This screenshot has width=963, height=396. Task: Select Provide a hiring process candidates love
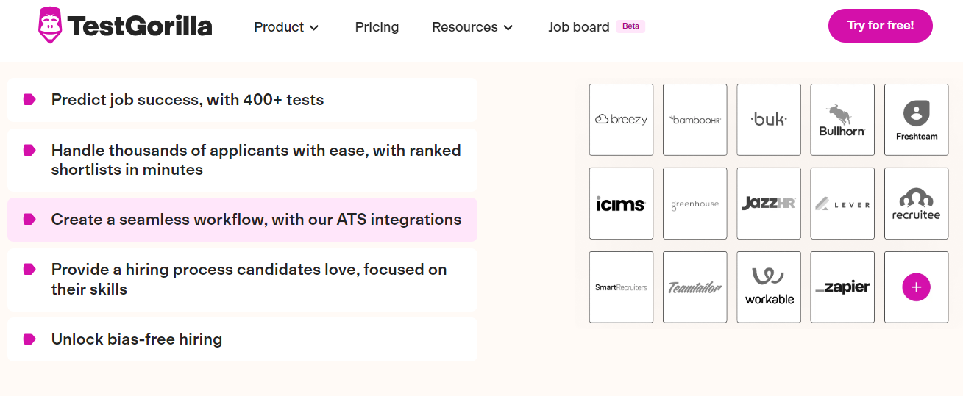pyautogui.click(x=242, y=280)
